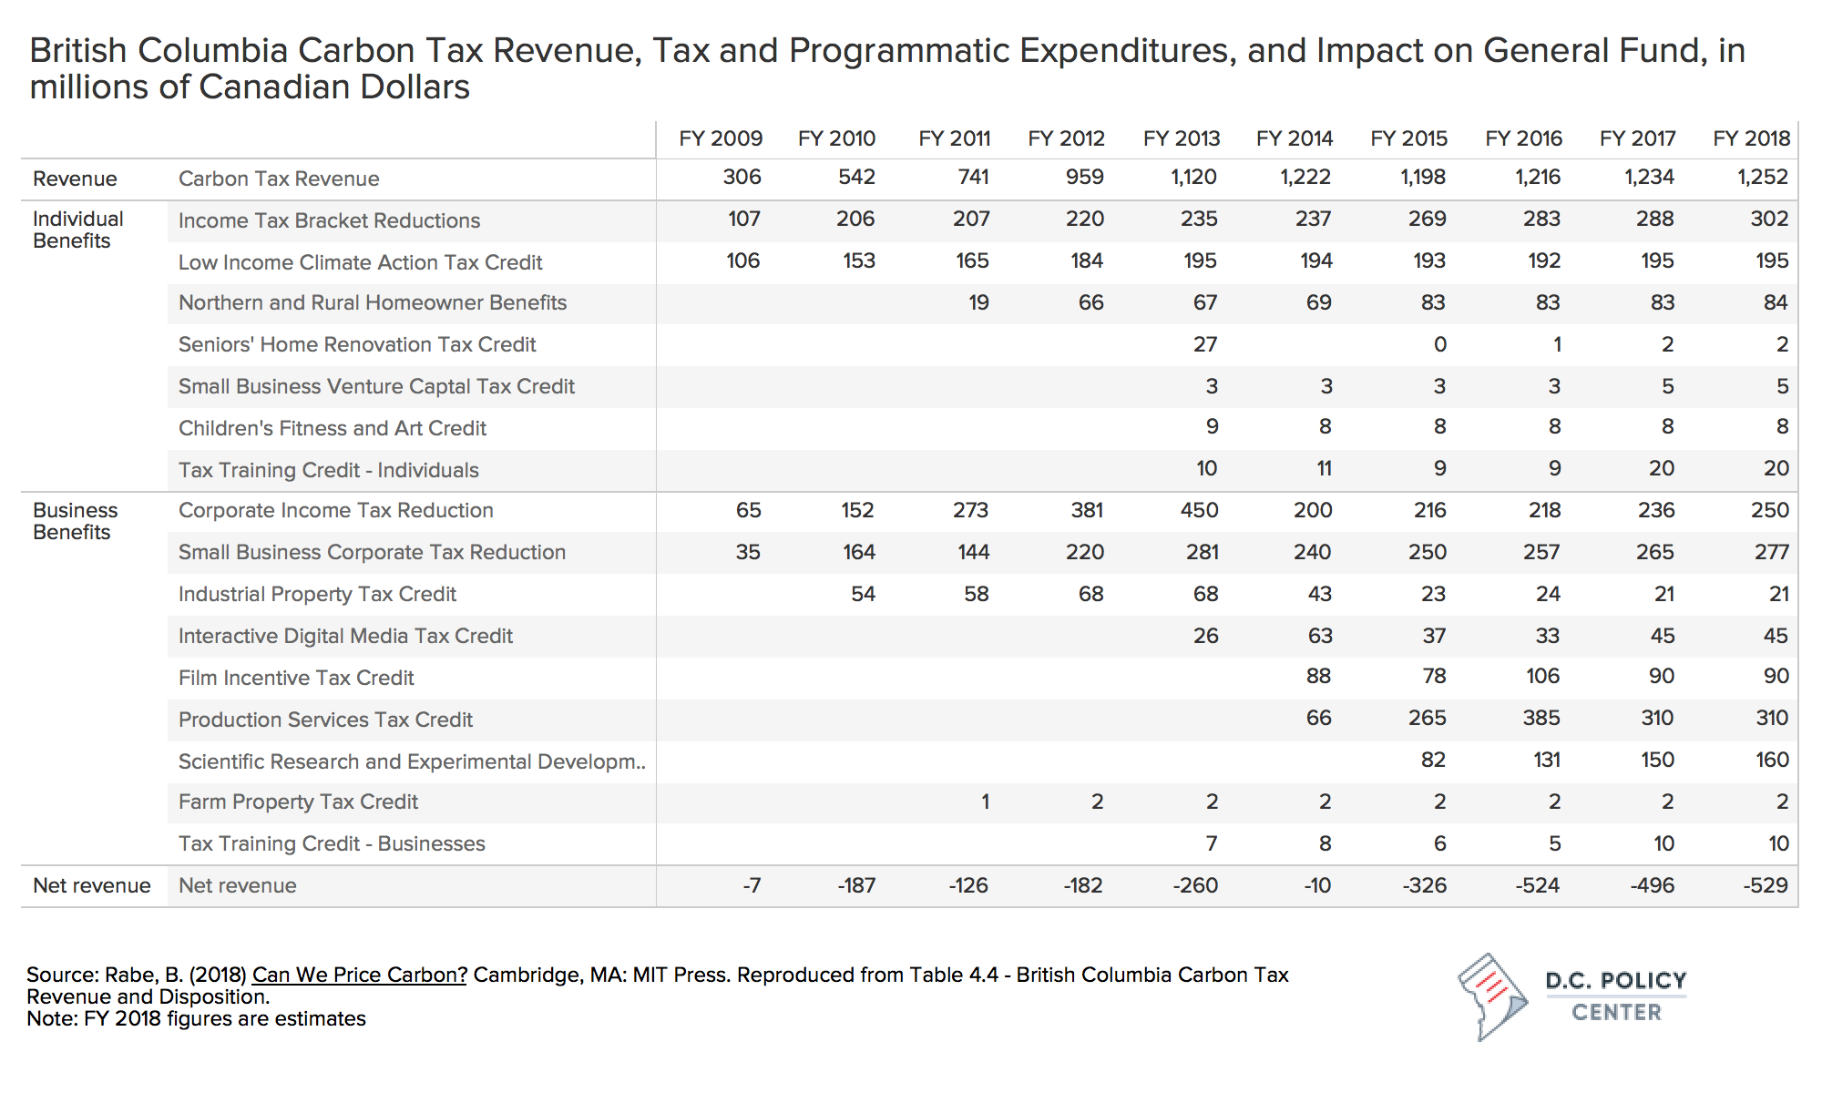1822x1093 pixels.
Task: Select the FY 2017 column header
Action: point(1638,138)
